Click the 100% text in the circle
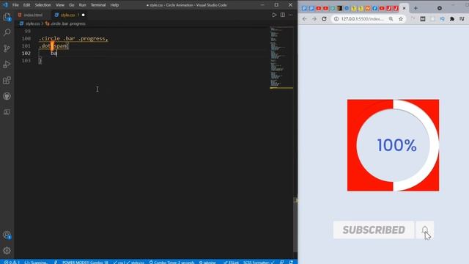Image resolution: width=469 pixels, height=264 pixels. tap(396, 145)
